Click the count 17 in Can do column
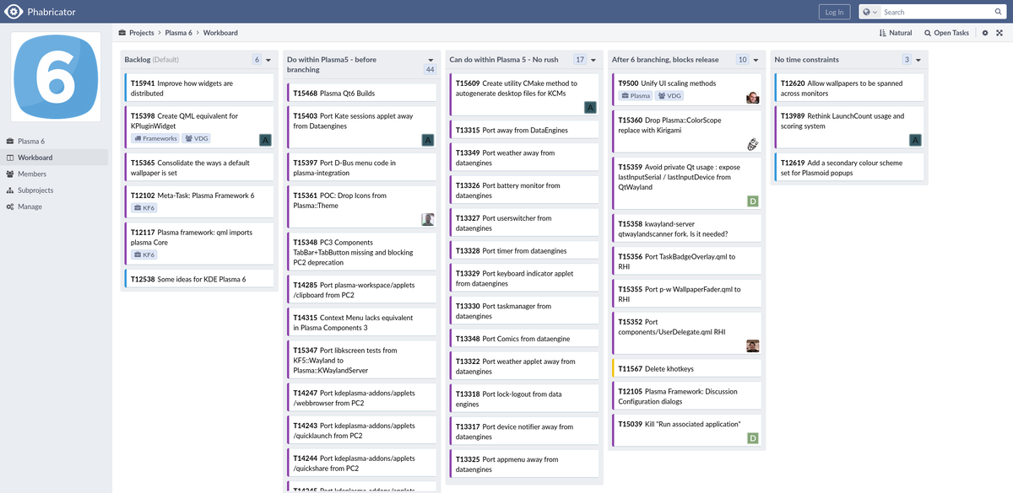This screenshot has height=493, width=1013. coord(580,60)
